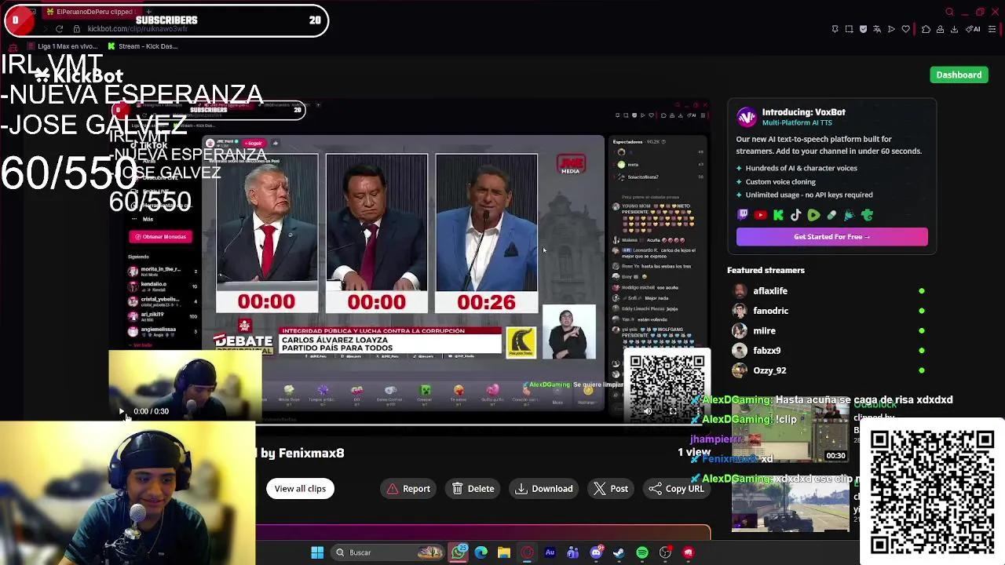Image resolution: width=1005 pixels, height=565 pixels.
Task: Open the Windows Start menu
Action: click(317, 552)
